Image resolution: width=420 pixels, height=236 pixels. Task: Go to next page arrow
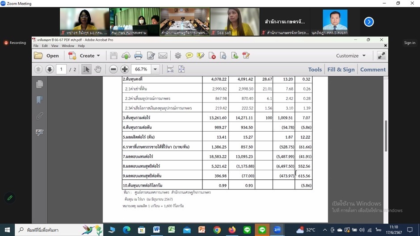(x=50, y=69)
